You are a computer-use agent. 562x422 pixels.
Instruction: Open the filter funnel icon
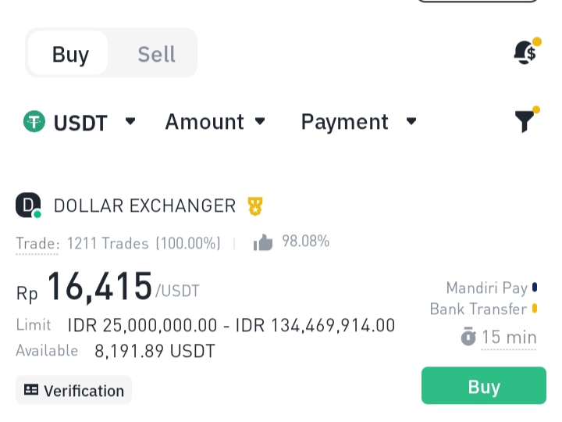point(525,121)
